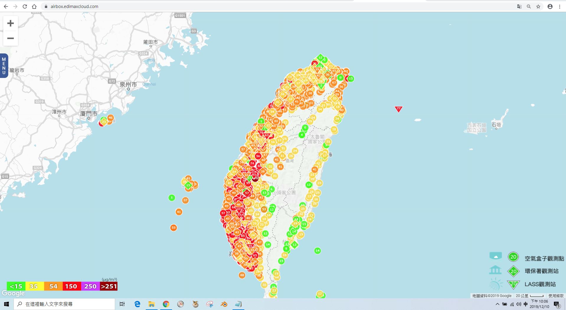Select the yellow marker 28 on east coast
The image size is (566, 310).
pos(334,129)
